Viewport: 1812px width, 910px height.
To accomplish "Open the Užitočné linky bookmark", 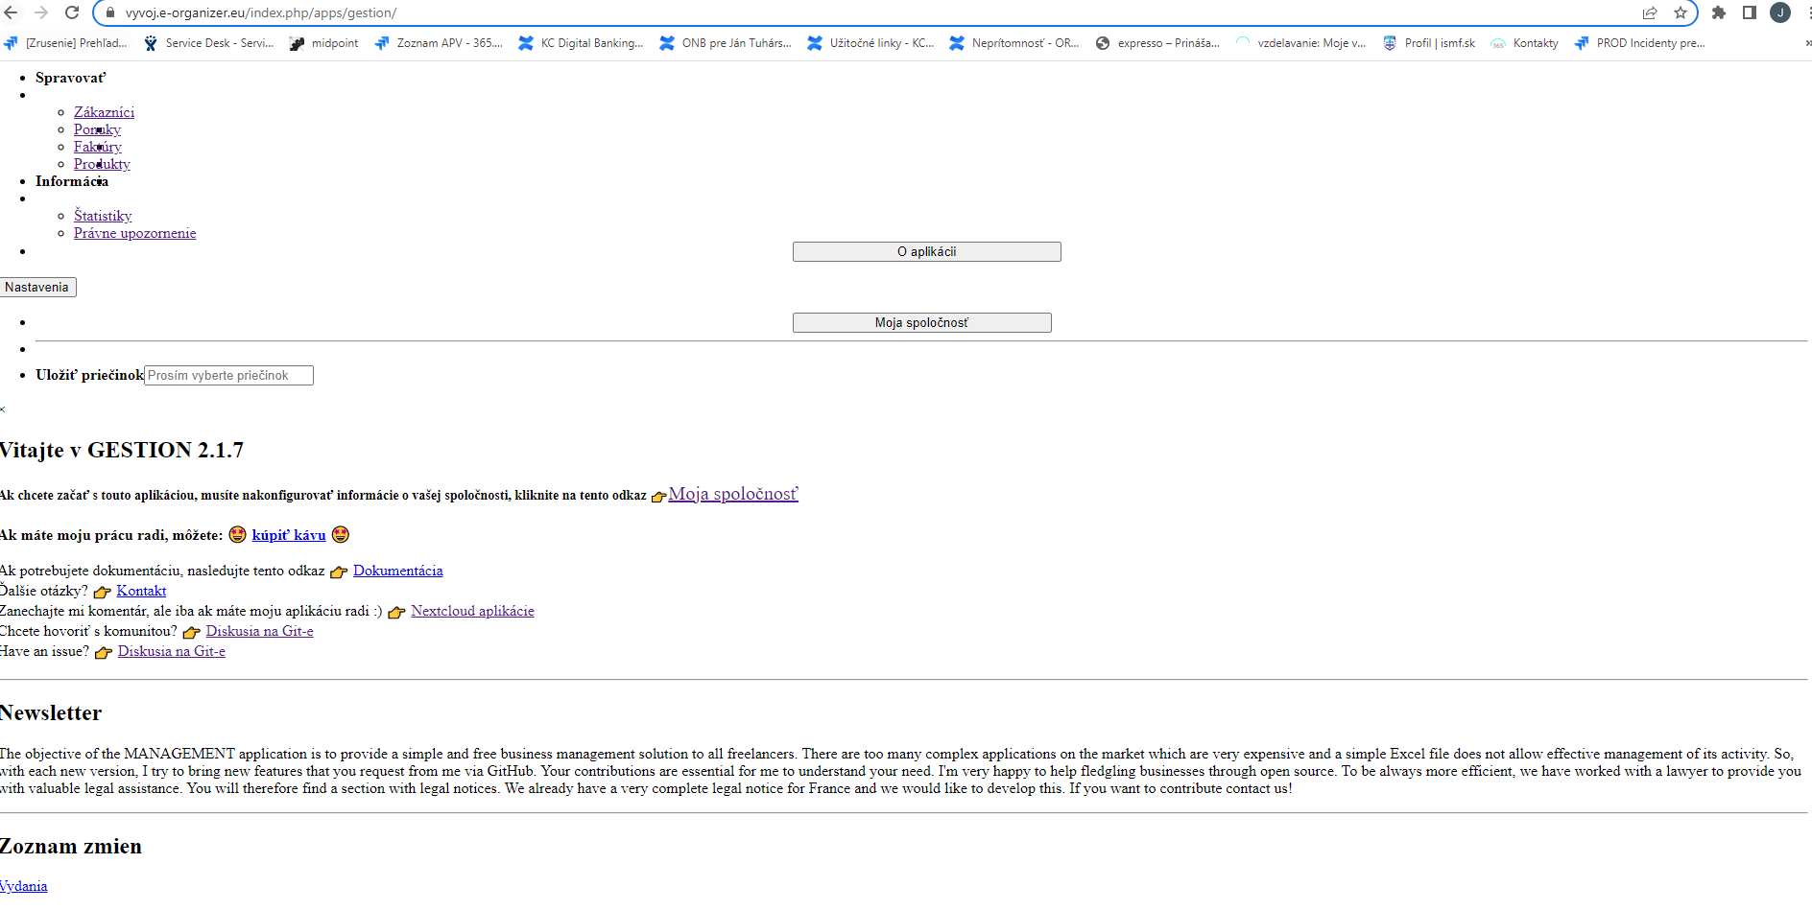I will tap(870, 43).
